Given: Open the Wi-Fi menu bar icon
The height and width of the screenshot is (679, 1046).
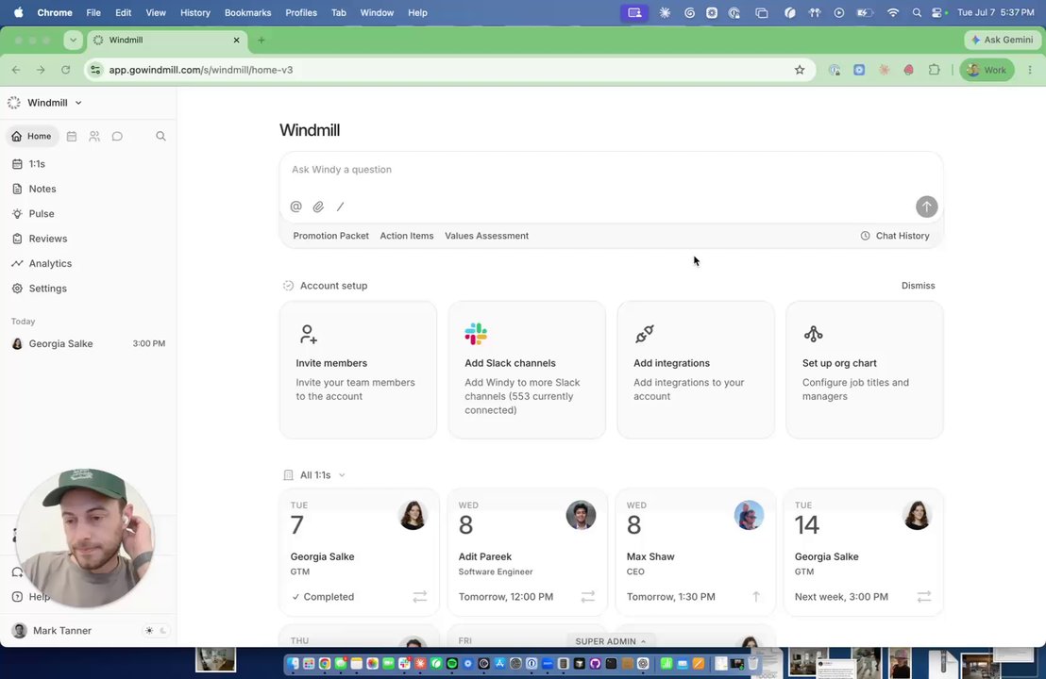Looking at the screenshot, I should click(x=893, y=12).
